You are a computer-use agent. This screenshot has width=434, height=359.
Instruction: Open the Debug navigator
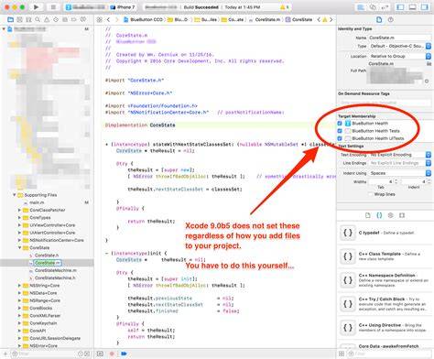(65, 19)
